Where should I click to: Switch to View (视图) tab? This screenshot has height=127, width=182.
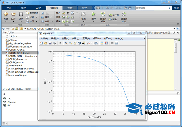85,8
